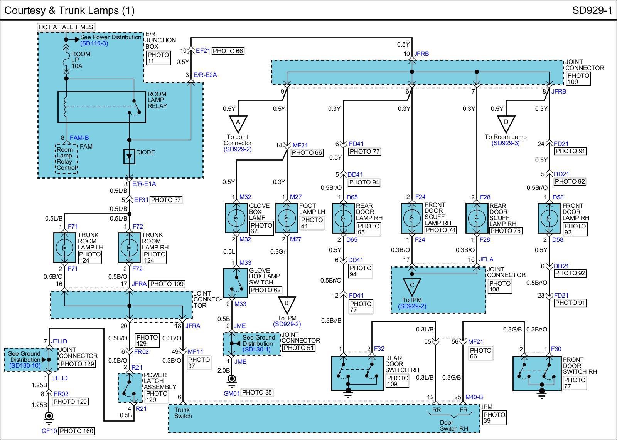Click the E/R-E2A connector label
The height and width of the screenshot is (440, 617).
point(206,75)
